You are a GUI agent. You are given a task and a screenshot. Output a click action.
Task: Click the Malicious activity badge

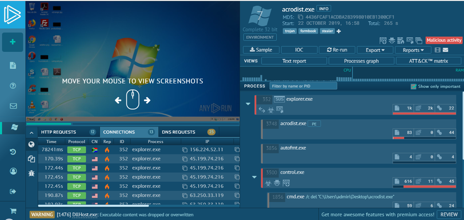pos(444,40)
